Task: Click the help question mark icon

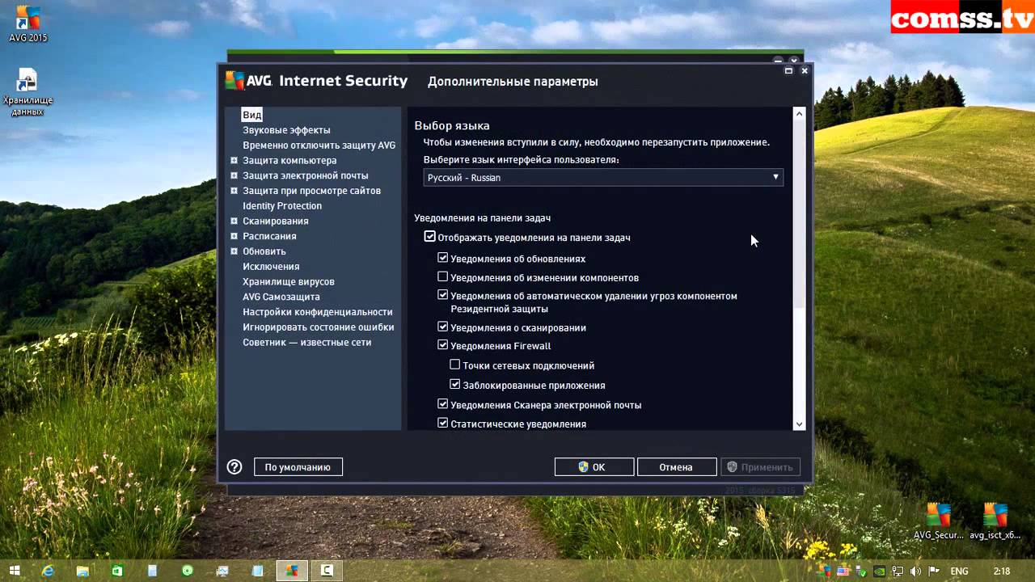Action: [x=234, y=466]
